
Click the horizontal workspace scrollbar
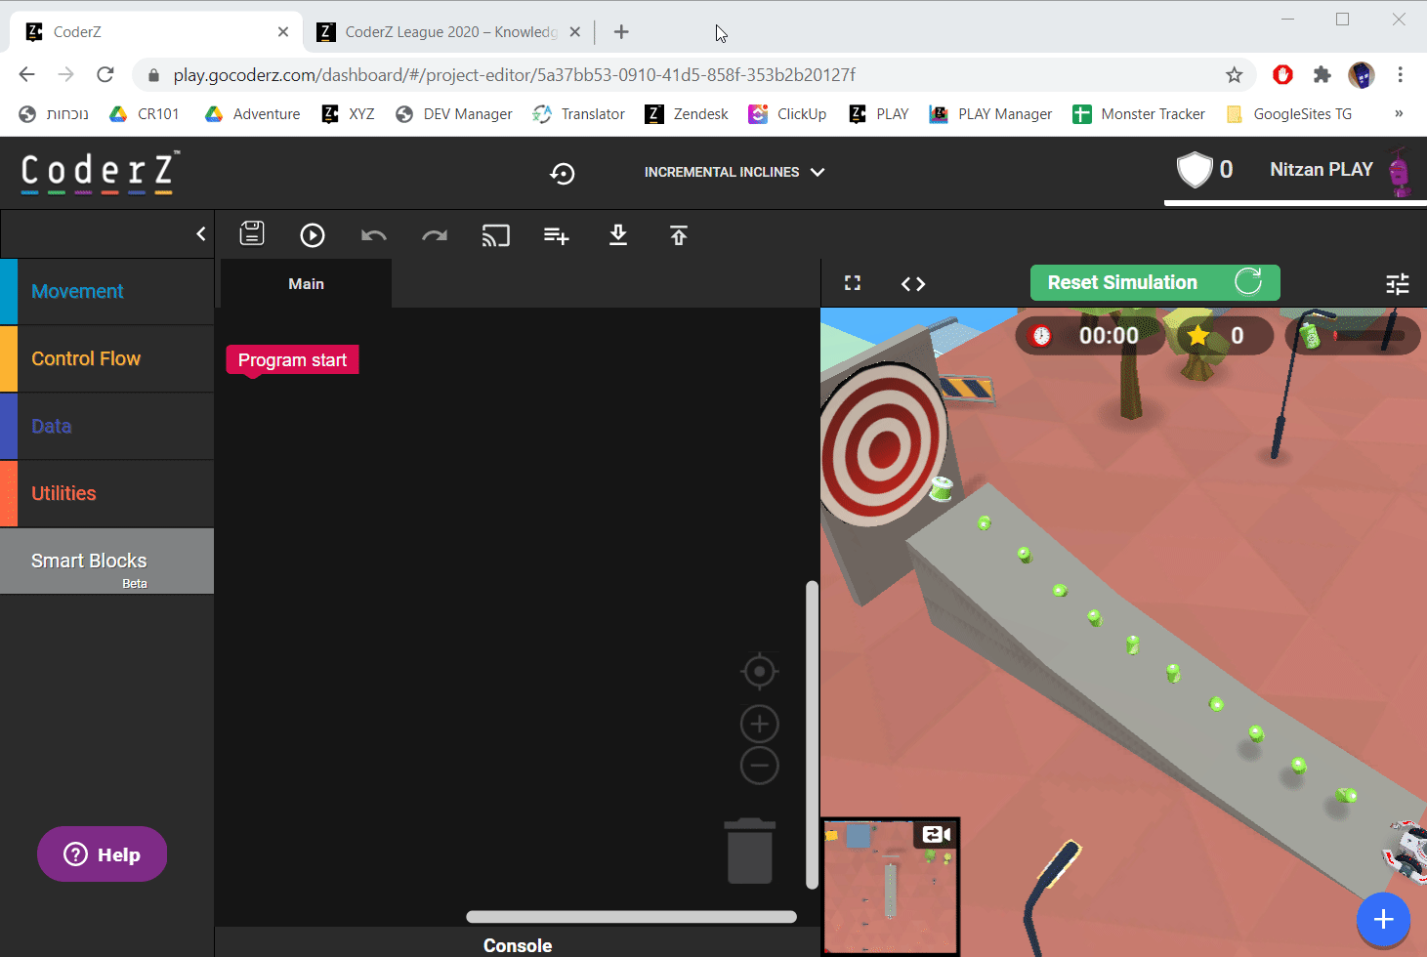631,917
